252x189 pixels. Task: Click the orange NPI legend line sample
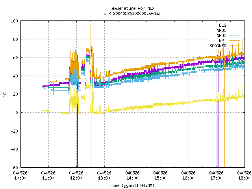(234, 40)
